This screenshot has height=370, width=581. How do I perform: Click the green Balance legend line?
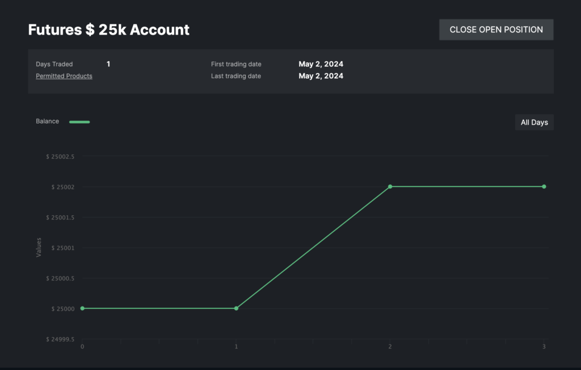pyautogui.click(x=79, y=122)
